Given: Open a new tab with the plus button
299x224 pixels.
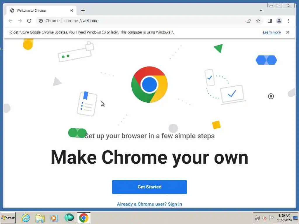Looking at the screenshot, I should point(83,10).
